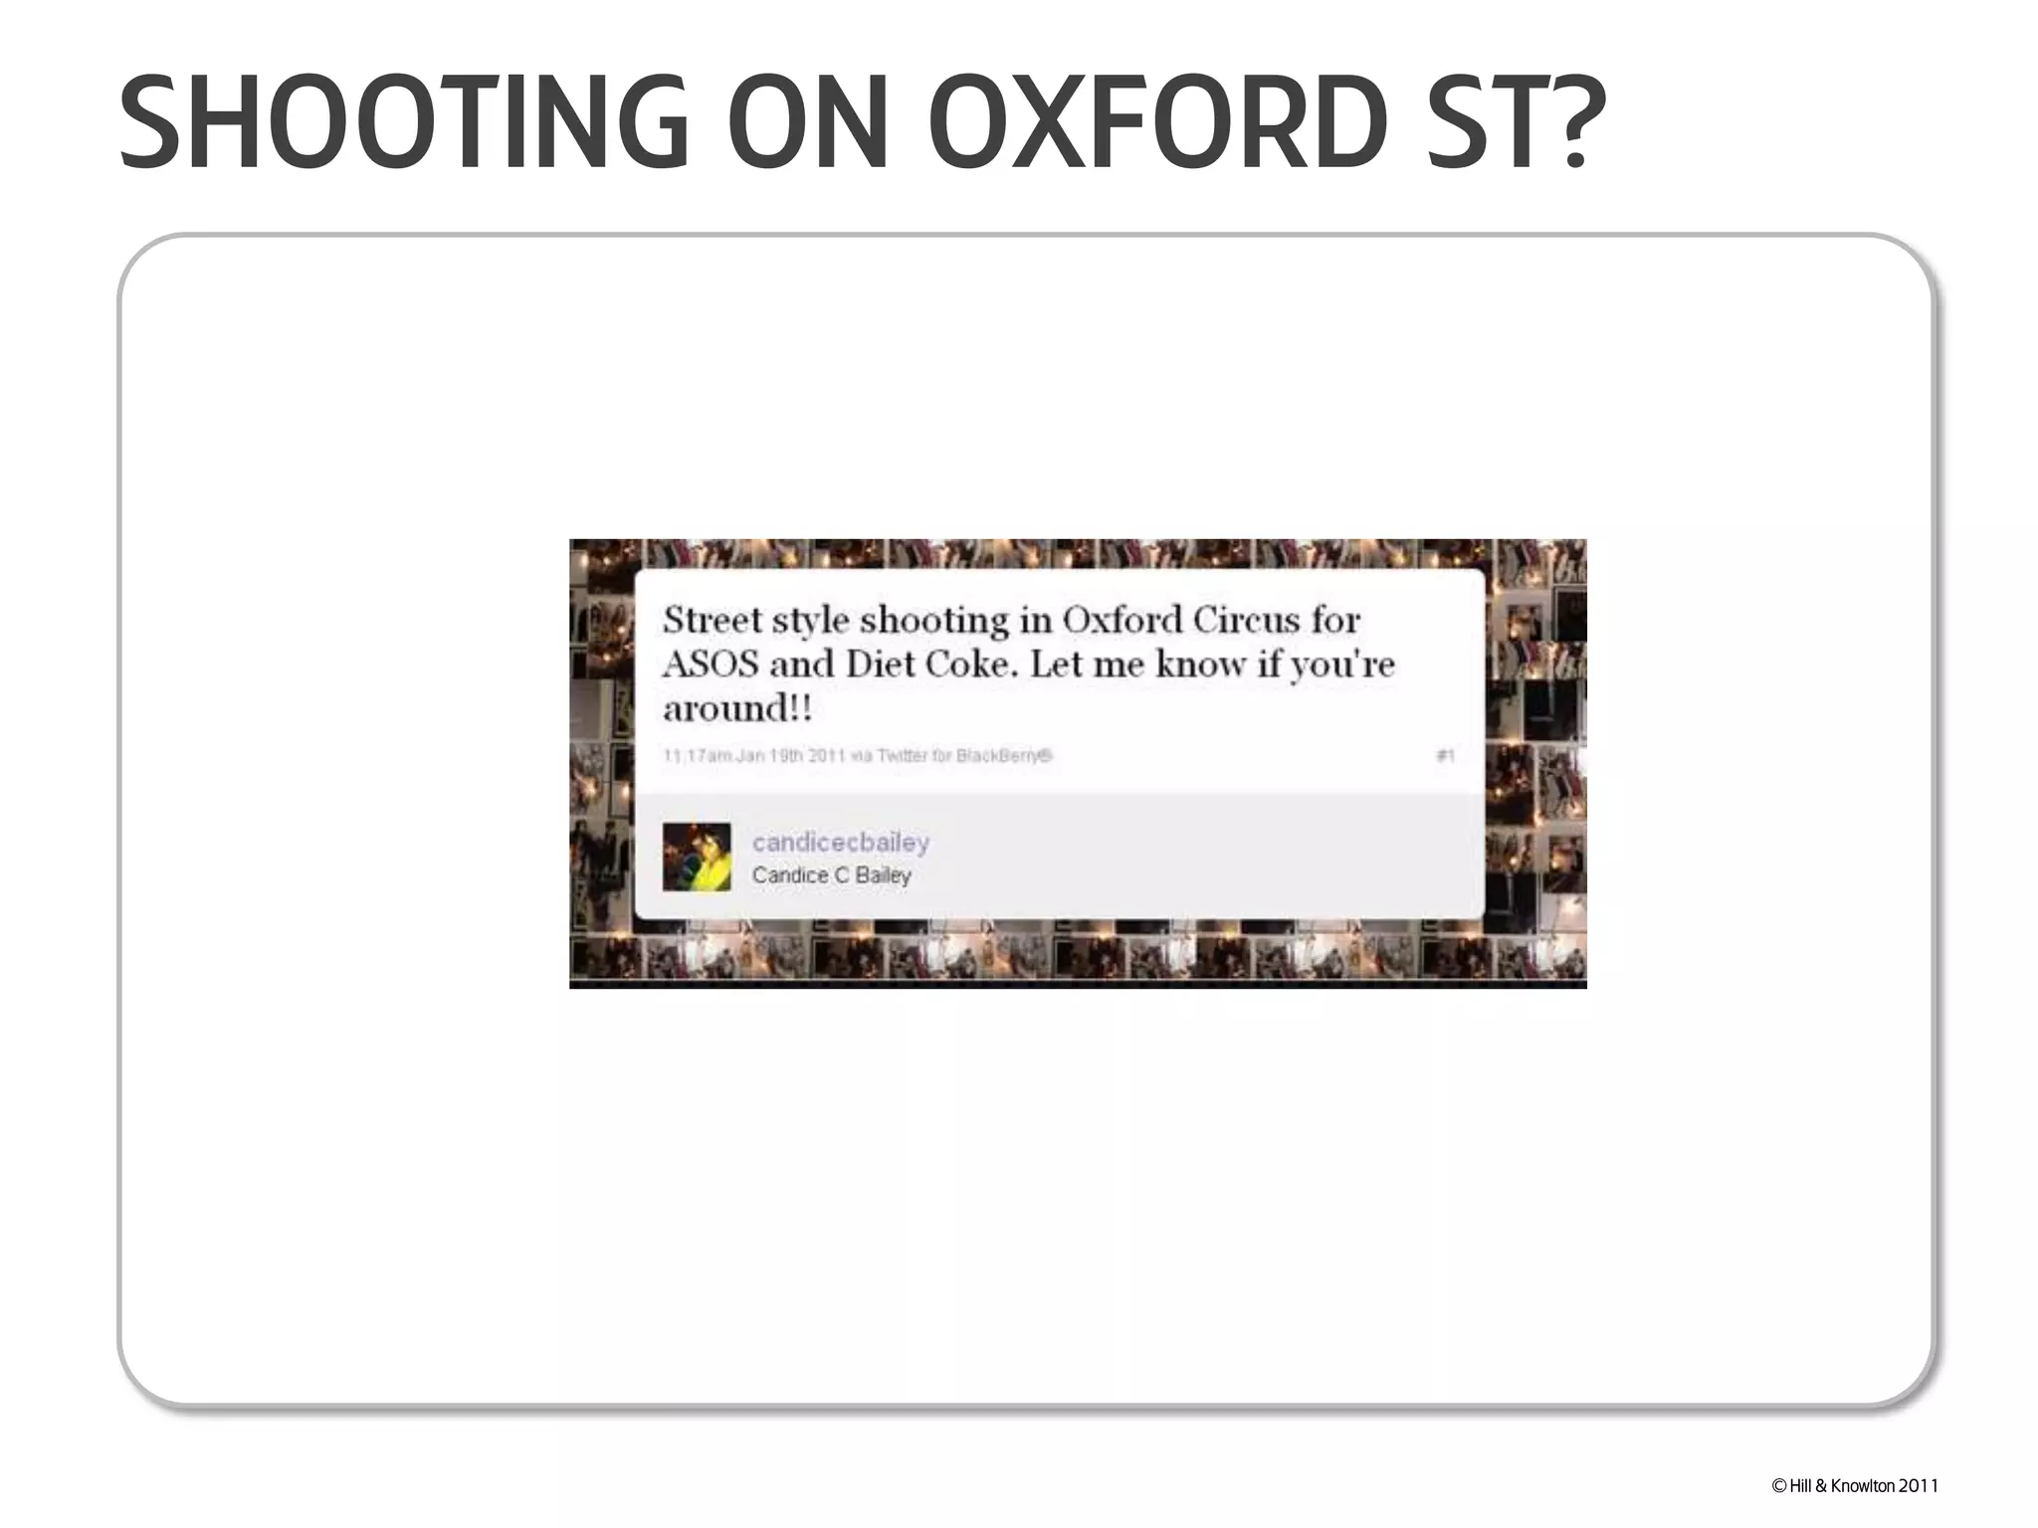2038x1528 pixels.
Task: Click the display name 'Candice C Bailey'
Action: coord(831,875)
